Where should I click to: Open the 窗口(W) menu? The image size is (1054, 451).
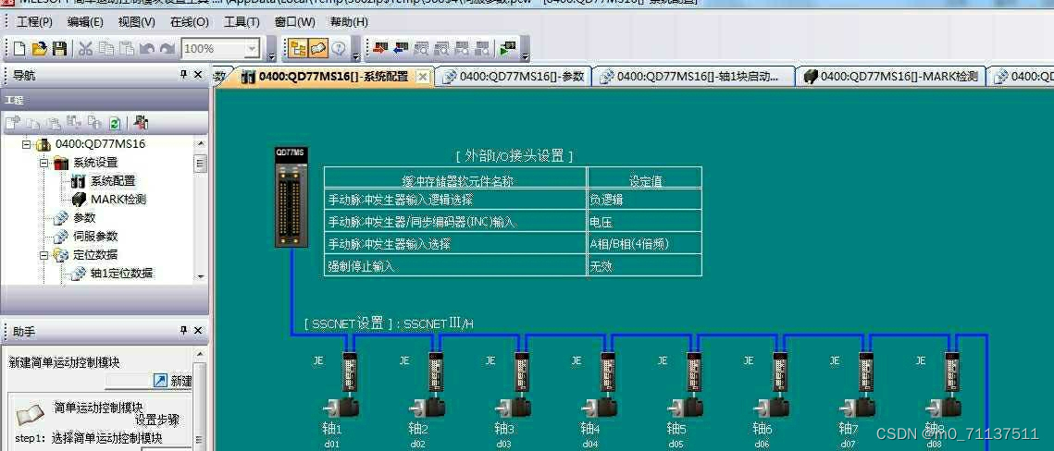[x=295, y=21]
